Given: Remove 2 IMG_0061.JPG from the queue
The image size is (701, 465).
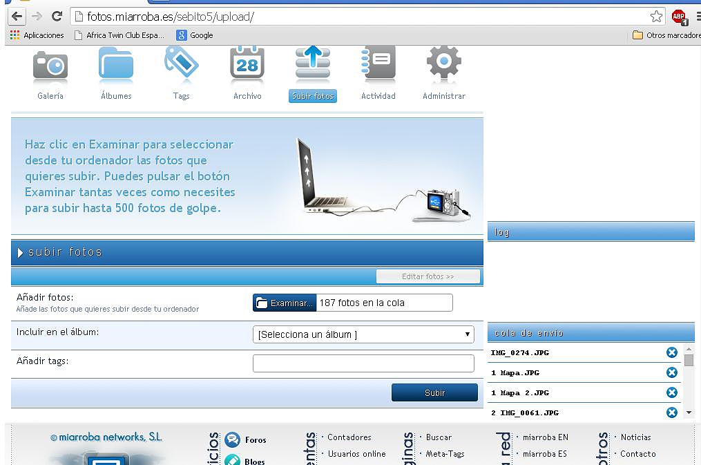Looking at the screenshot, I should (x=671, y=412).
